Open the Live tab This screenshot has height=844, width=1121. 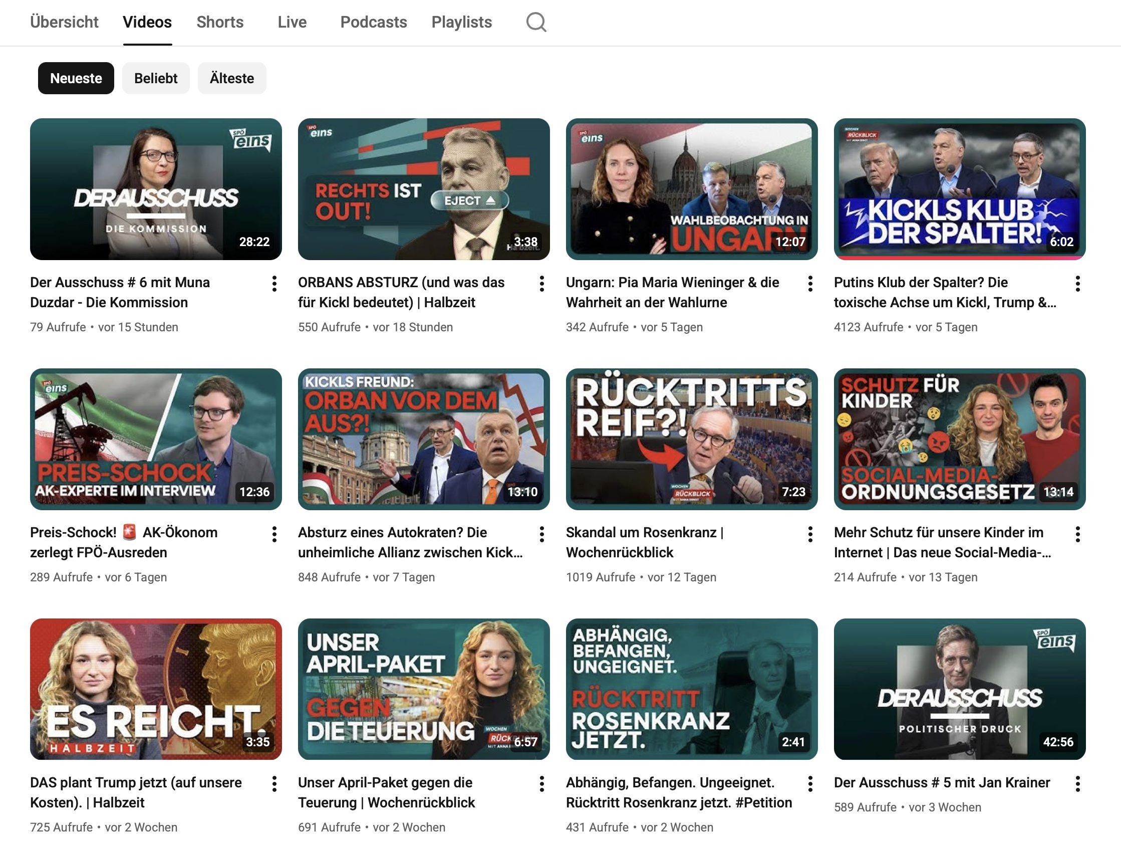(x=292, y=23)
